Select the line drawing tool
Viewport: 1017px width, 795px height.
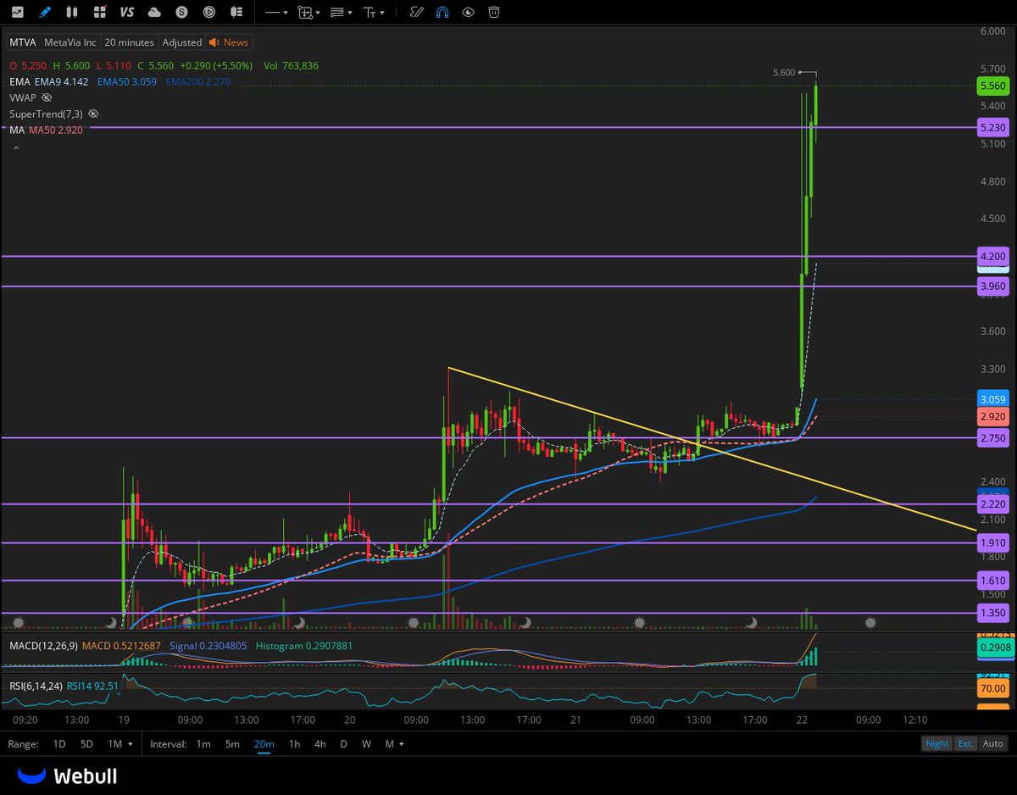pos(272,13)
